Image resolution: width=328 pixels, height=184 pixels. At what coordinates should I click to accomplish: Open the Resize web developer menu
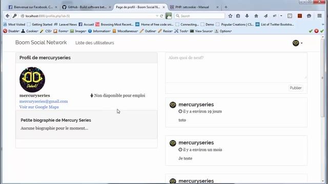165,31
